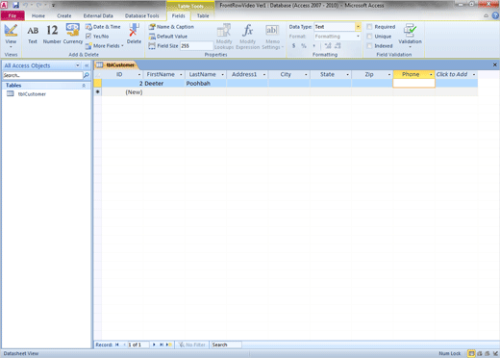Open the LastName column dropdown arrow

pos(222,74)
